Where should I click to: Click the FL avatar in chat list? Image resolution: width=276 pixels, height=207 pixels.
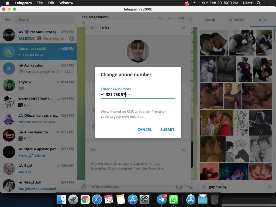tap(9, 52)
